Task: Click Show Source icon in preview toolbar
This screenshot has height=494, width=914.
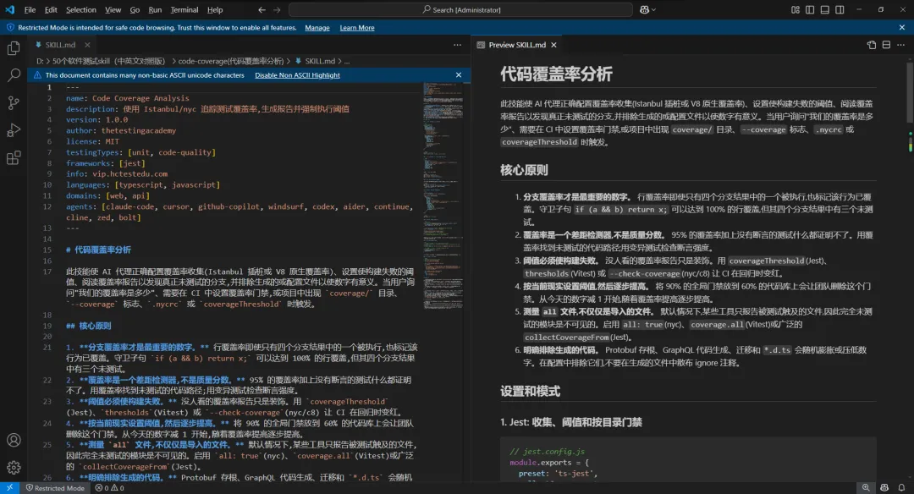Action: coord(872,45)
